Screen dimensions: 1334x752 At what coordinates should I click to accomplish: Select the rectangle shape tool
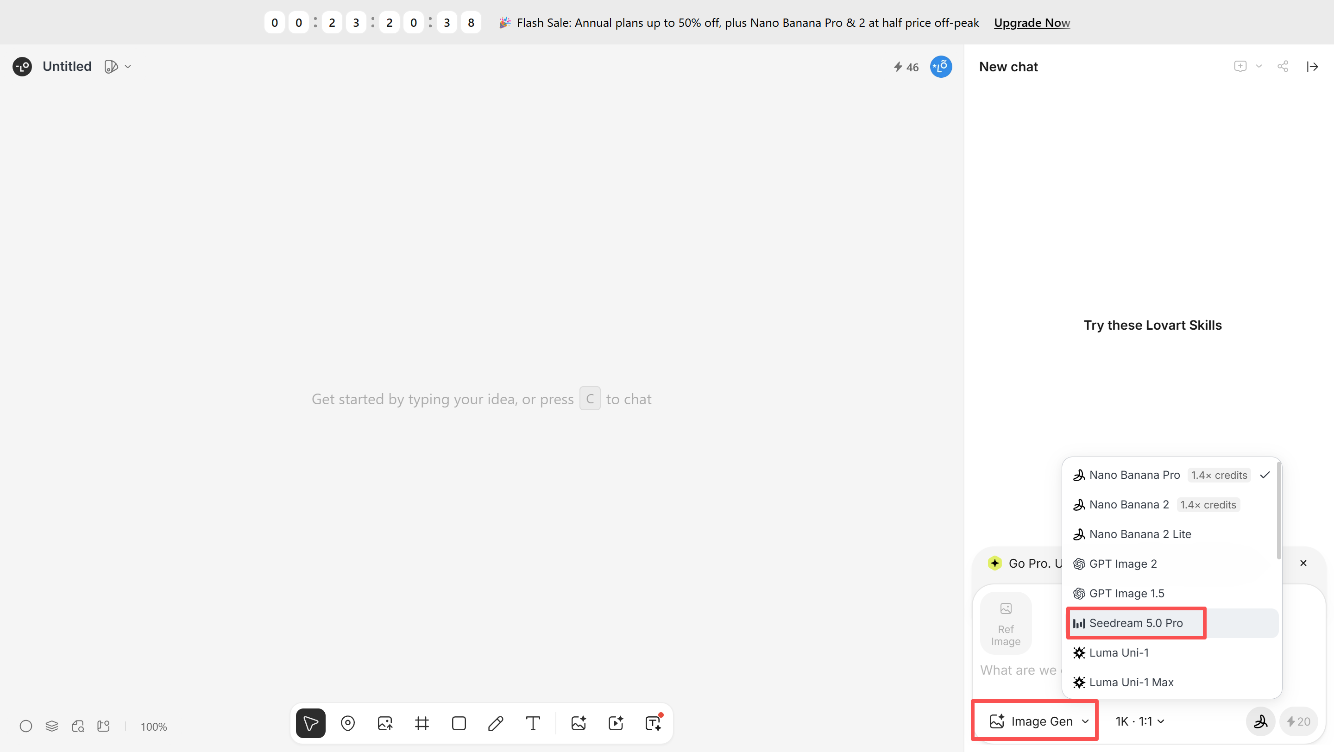[459, 723]
